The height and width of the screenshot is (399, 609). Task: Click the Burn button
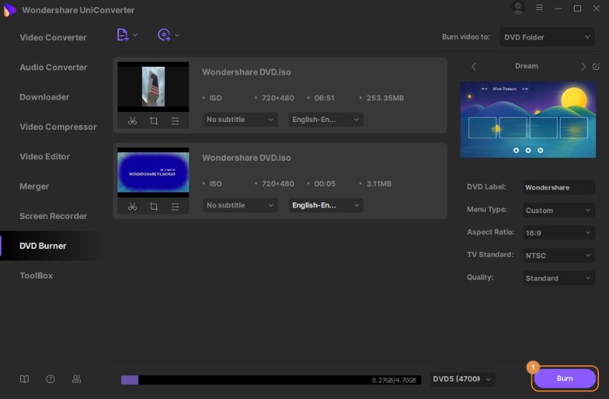click(565, 378)
